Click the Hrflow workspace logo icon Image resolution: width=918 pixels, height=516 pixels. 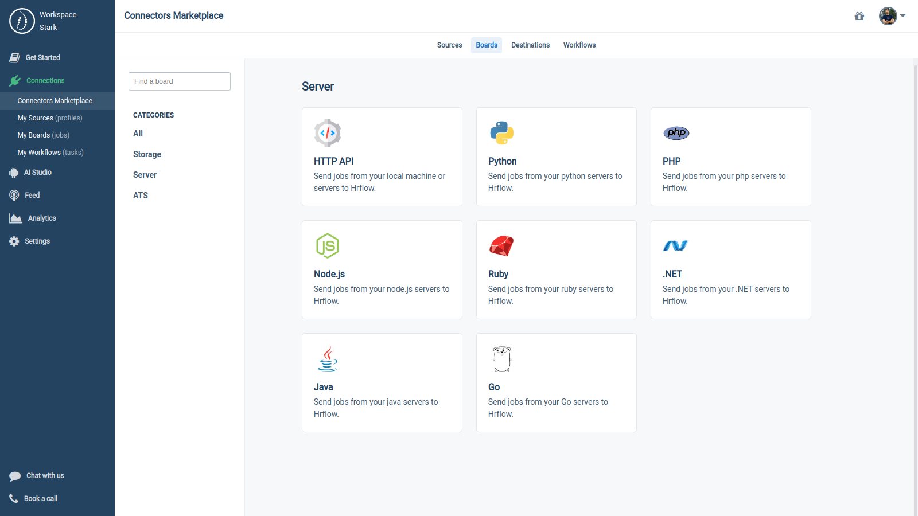pos(22,21)
